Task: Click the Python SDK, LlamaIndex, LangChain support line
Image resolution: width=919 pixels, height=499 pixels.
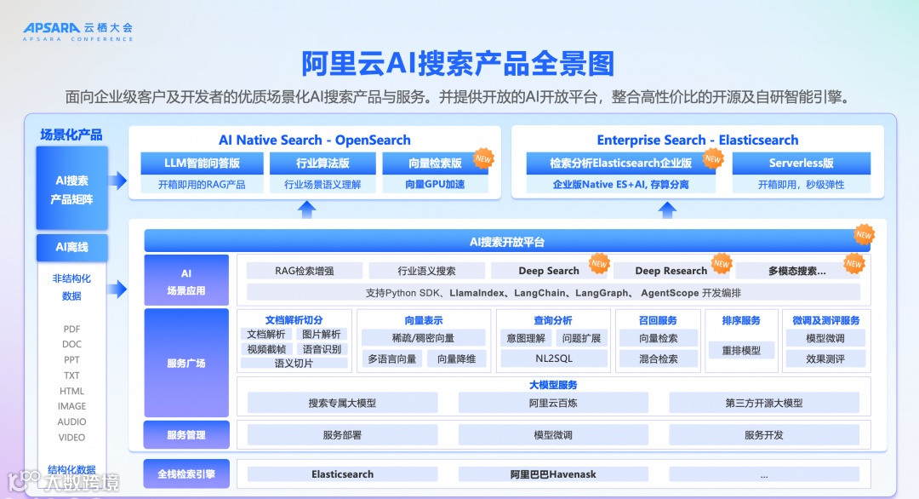Action: pos(553,293)
